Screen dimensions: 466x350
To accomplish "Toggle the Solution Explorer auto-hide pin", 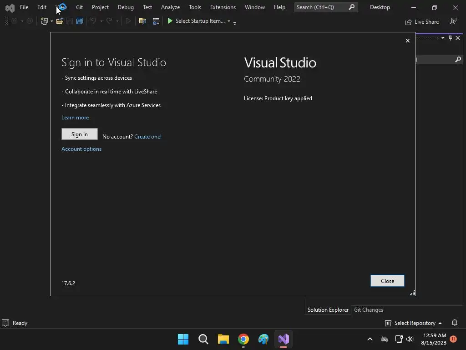I will [x=450, y=38].
